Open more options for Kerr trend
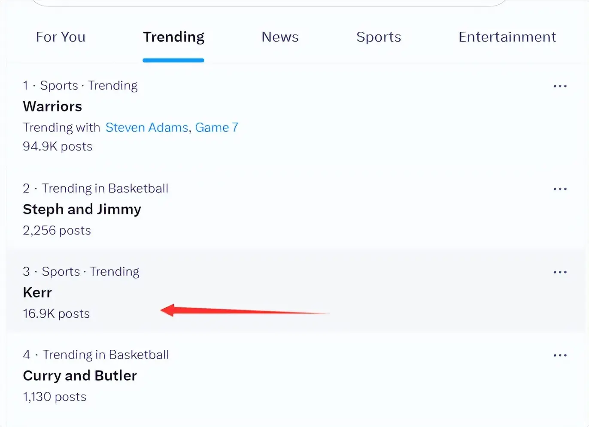Screen dimensions: 589x427 tap(560, 272)
